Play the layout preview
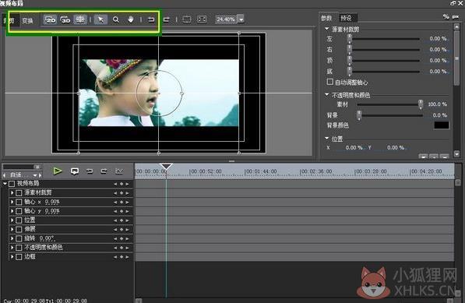This screenshot has height=303, width=465. 57,171
